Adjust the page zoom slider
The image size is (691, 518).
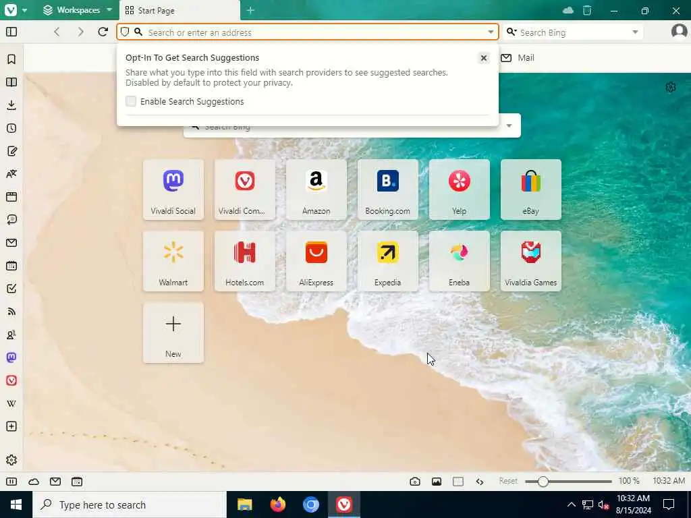(x=568, y=482)
